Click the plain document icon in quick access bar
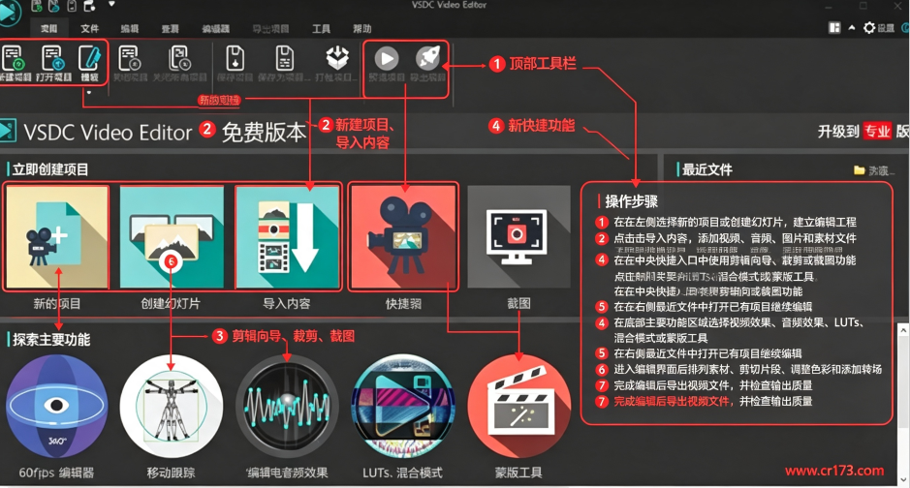Image resolution: width=910 pixels, height=488 pixels. tap(72, 7)
